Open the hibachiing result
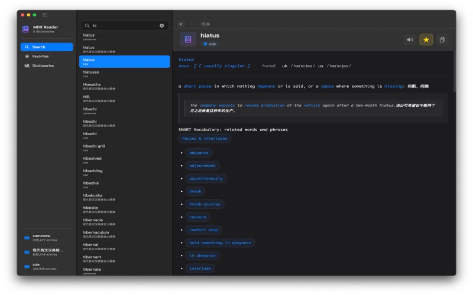 click(x=124, y=172)
